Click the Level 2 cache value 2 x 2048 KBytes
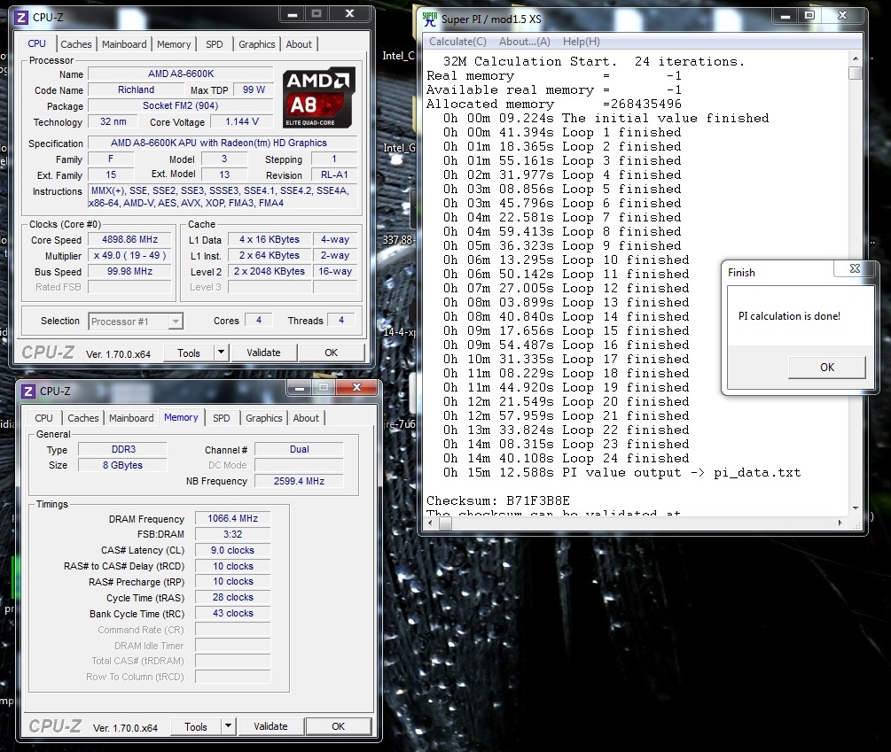The image size is (891, 752). point(270,271)
